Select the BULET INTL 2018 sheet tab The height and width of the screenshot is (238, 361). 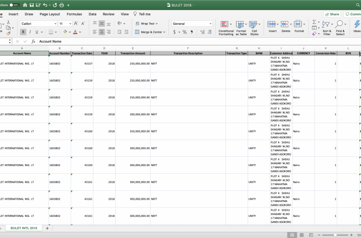(24, 228)
